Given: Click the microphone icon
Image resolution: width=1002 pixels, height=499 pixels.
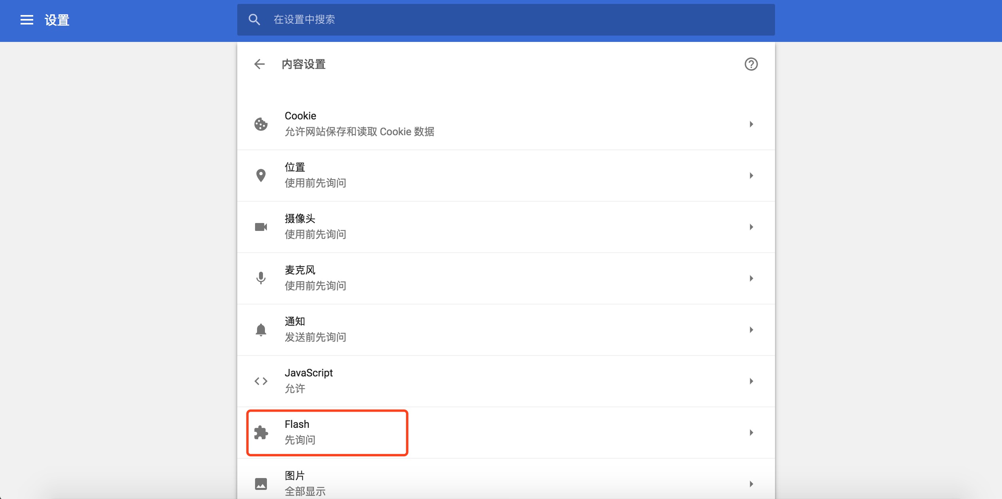Looking at the screenshot, I should (x=261, y=278).
